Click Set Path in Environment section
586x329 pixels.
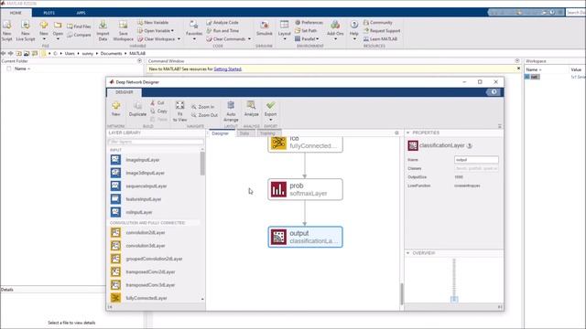click(306, 30)
